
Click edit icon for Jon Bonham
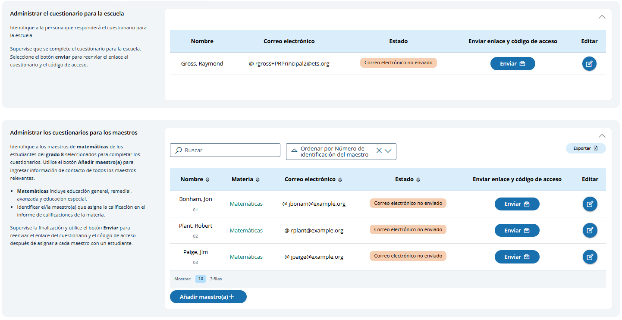click(x=590, y=204)
